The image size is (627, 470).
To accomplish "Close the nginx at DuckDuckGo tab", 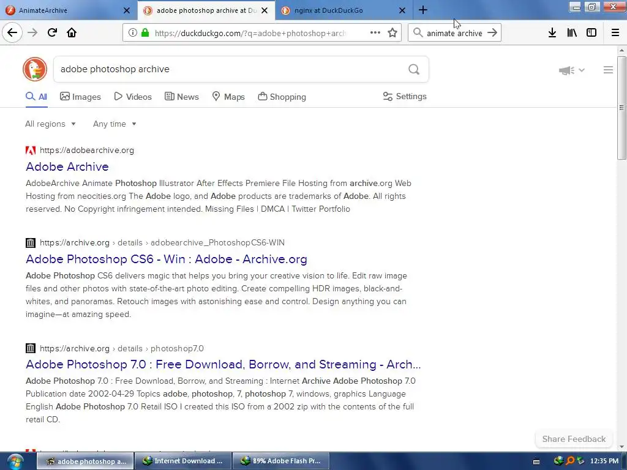I will (x=402, y=10).
